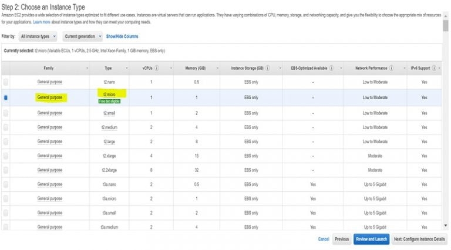451x250 pixels.
Task: Open the Network Performance column sort arrow
Action: point(405,69)
